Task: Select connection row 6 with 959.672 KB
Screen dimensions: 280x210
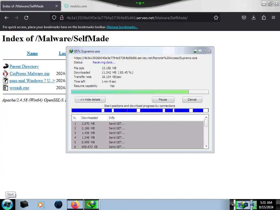Action: 138,147
